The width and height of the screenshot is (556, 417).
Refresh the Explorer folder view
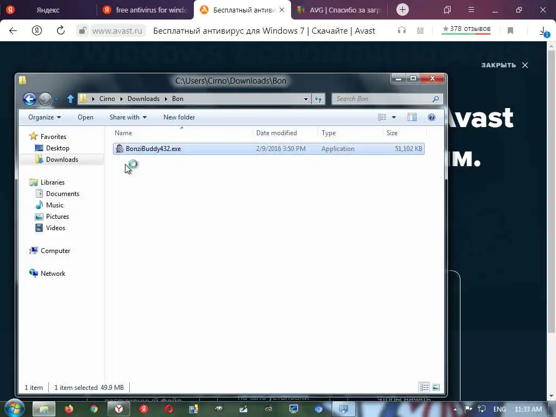318,99
